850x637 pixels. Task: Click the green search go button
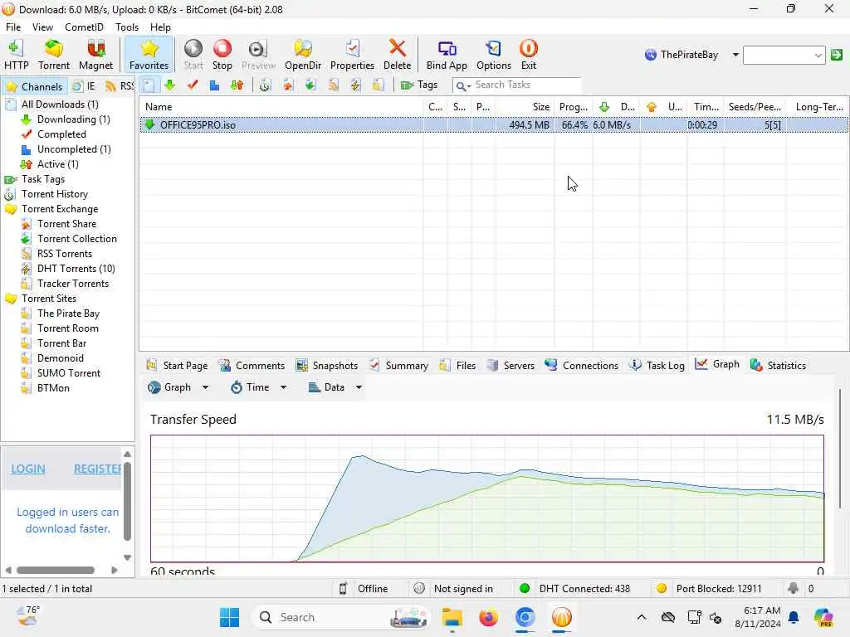(837, 55)
